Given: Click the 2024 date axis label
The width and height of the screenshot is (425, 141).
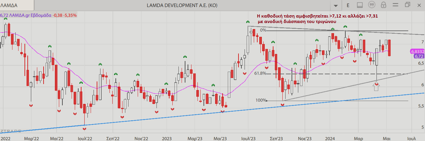Looking at the screenshot, I should (x=330, y=138).
